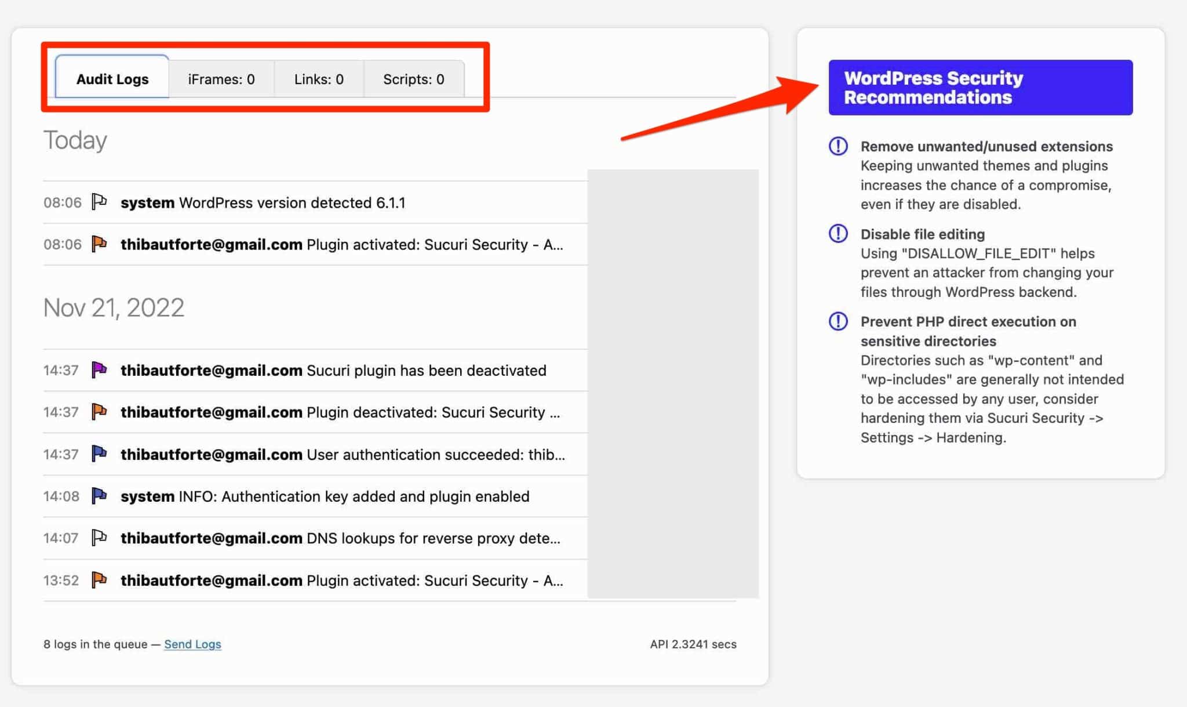The width and height of the screenshot is (1187, 707).
Task: Open the iFrames: 0 tab
Action: pyautogui.click(x=221, y=79)
